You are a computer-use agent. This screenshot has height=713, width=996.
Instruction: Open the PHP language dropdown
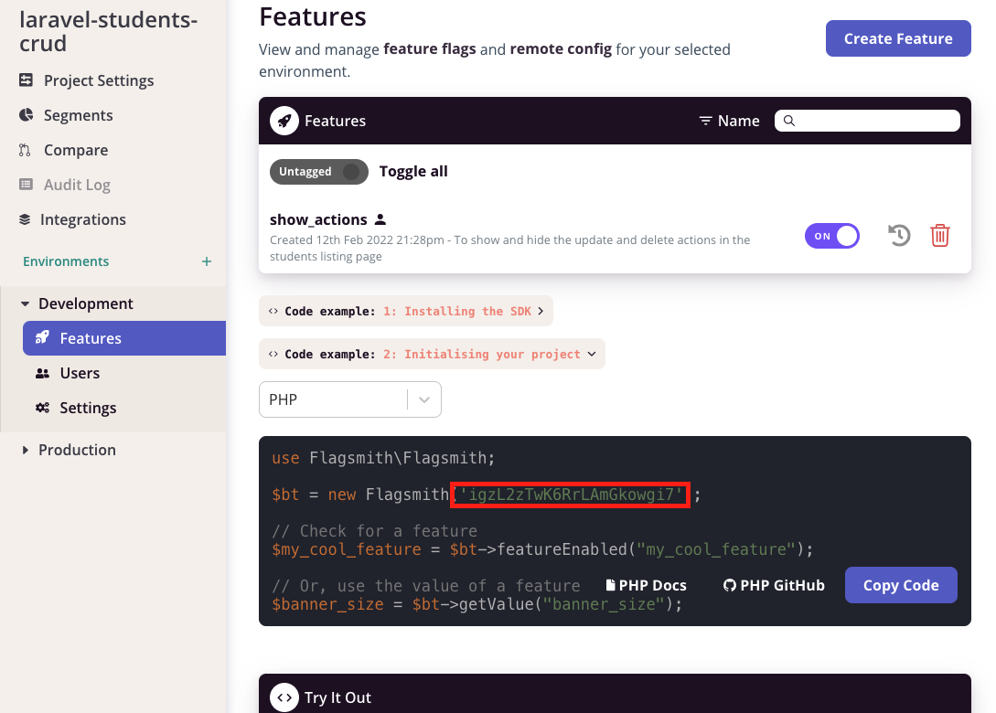pos(350,399)
